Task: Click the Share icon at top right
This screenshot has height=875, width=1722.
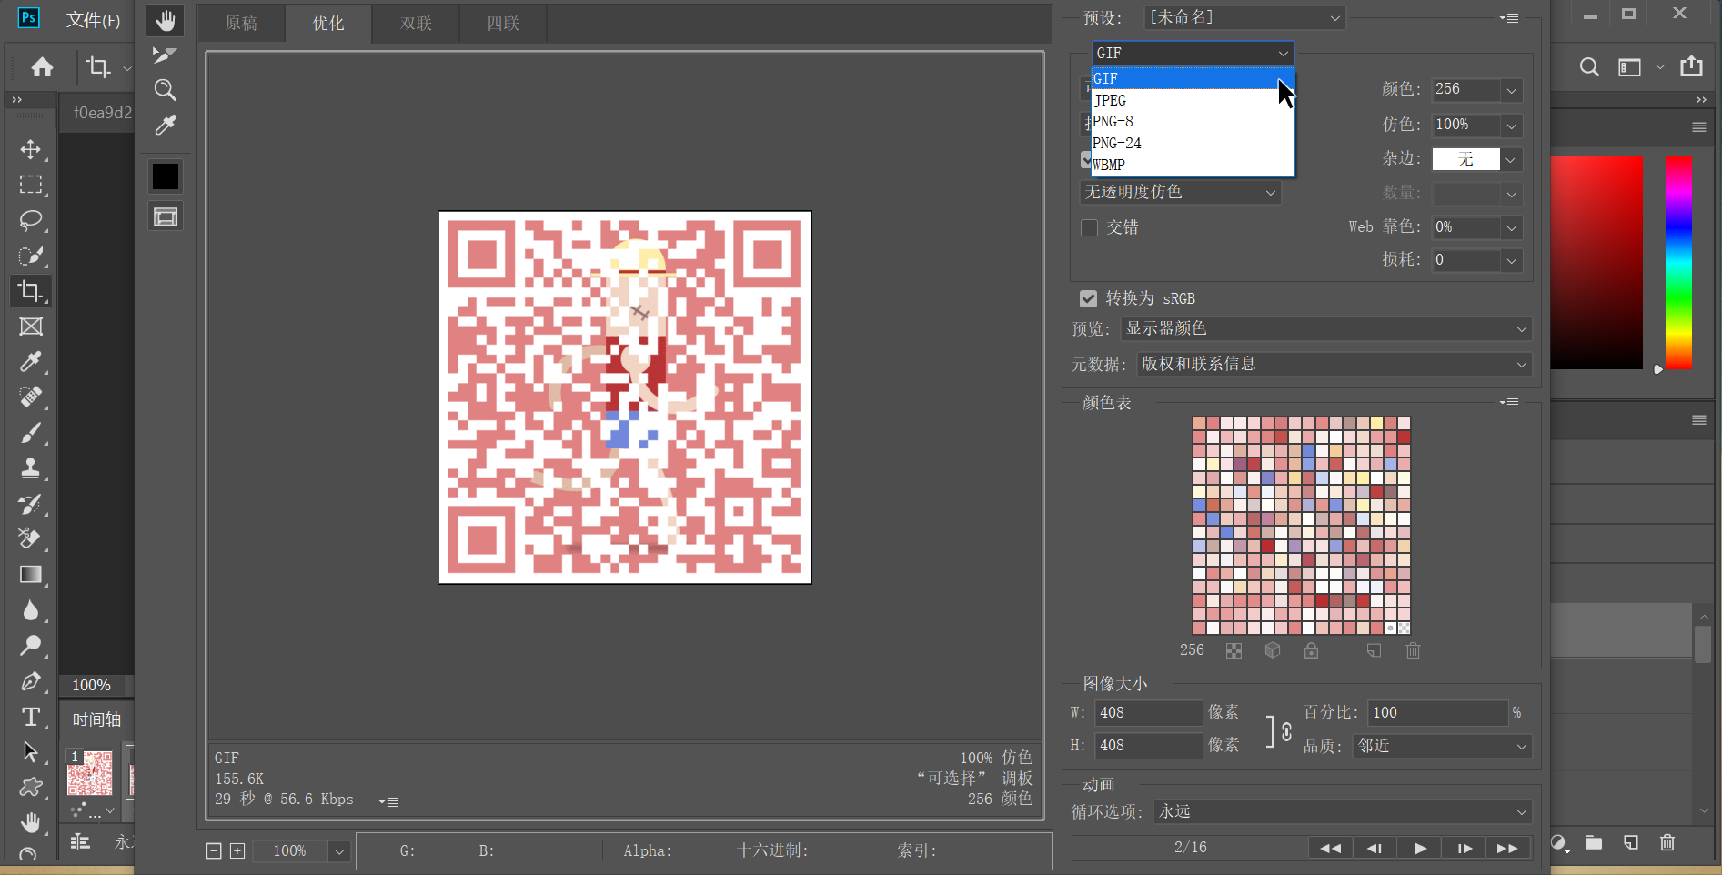Action: [x=1691, y=65]
